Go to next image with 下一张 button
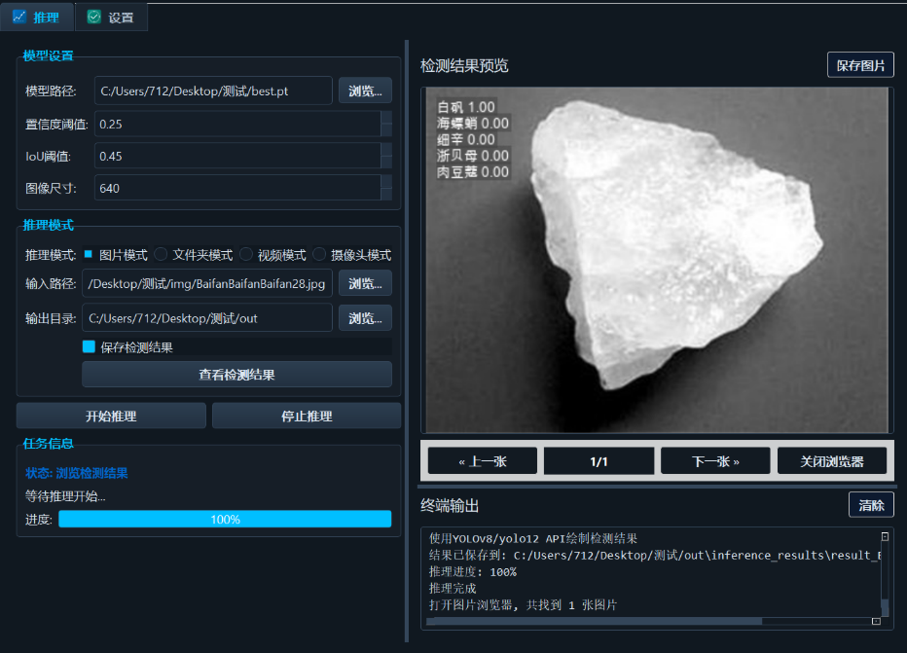Screen dimensions: 907x653 tap(715, 459)
